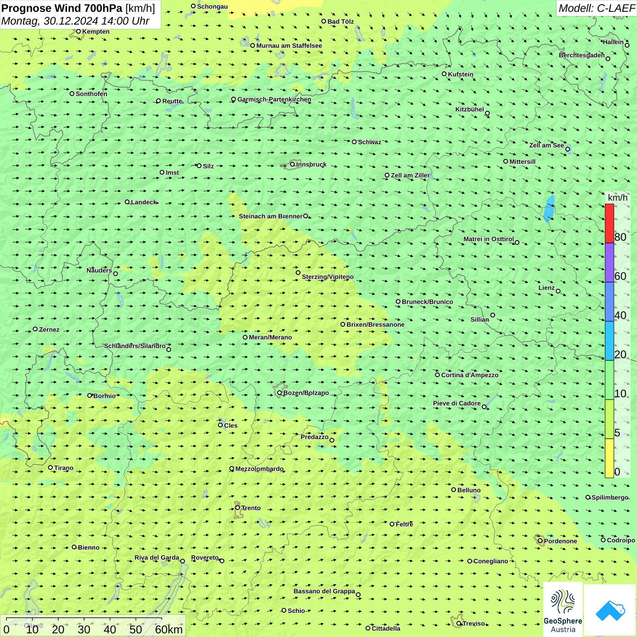Click the Treviso label
Screen dimensions: 637x637
coord(474,623)
